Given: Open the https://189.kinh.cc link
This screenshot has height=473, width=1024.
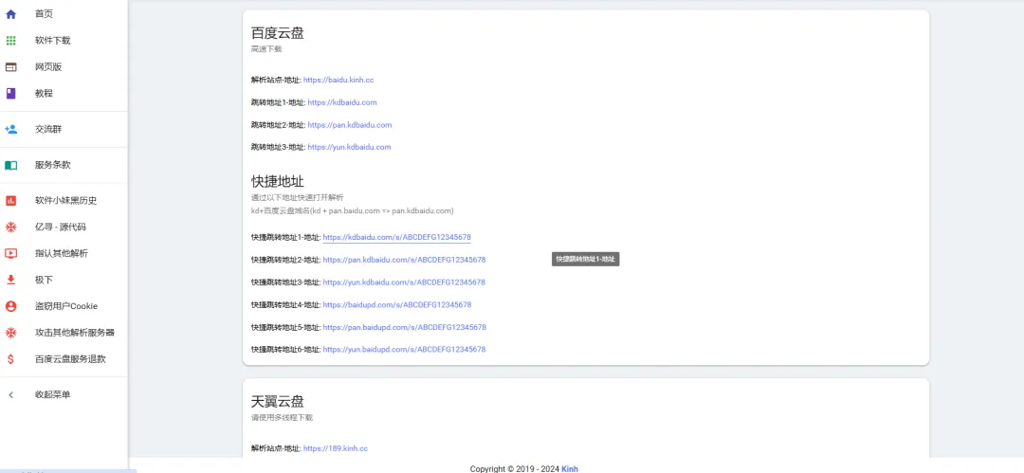Looking at the screenshot, I should click(x=336, y=448).
